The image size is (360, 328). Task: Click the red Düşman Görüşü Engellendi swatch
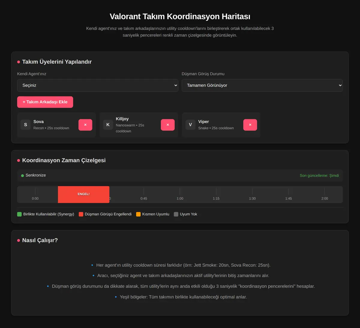81,214
